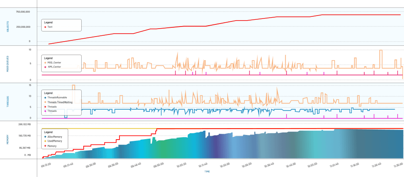Click the Legend heading in Threads panel
This screenshot has height=177, width=404.
pyautogui.click(x=48, y=93)
